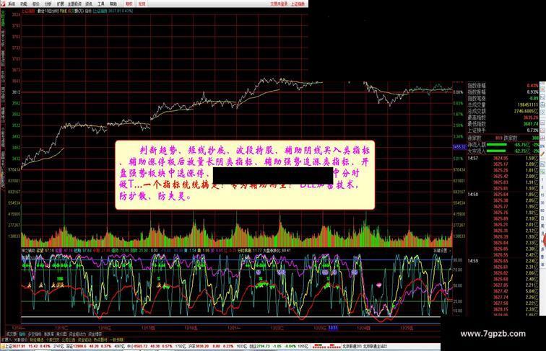Click the 交易未登录 link at top right
The height and width of the screenshot is (351, 546).
click(279, 4)
